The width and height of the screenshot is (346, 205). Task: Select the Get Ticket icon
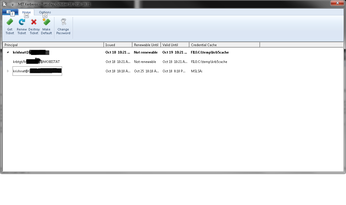[9, 26]
